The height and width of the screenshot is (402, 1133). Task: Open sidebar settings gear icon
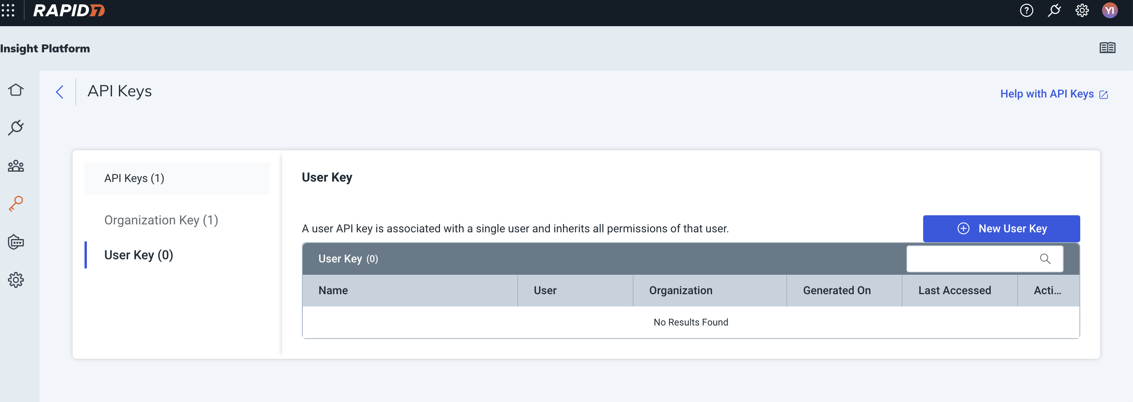pos(16,280)
